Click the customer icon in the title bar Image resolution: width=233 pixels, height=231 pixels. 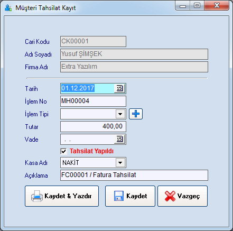click(x=8, y=8)
